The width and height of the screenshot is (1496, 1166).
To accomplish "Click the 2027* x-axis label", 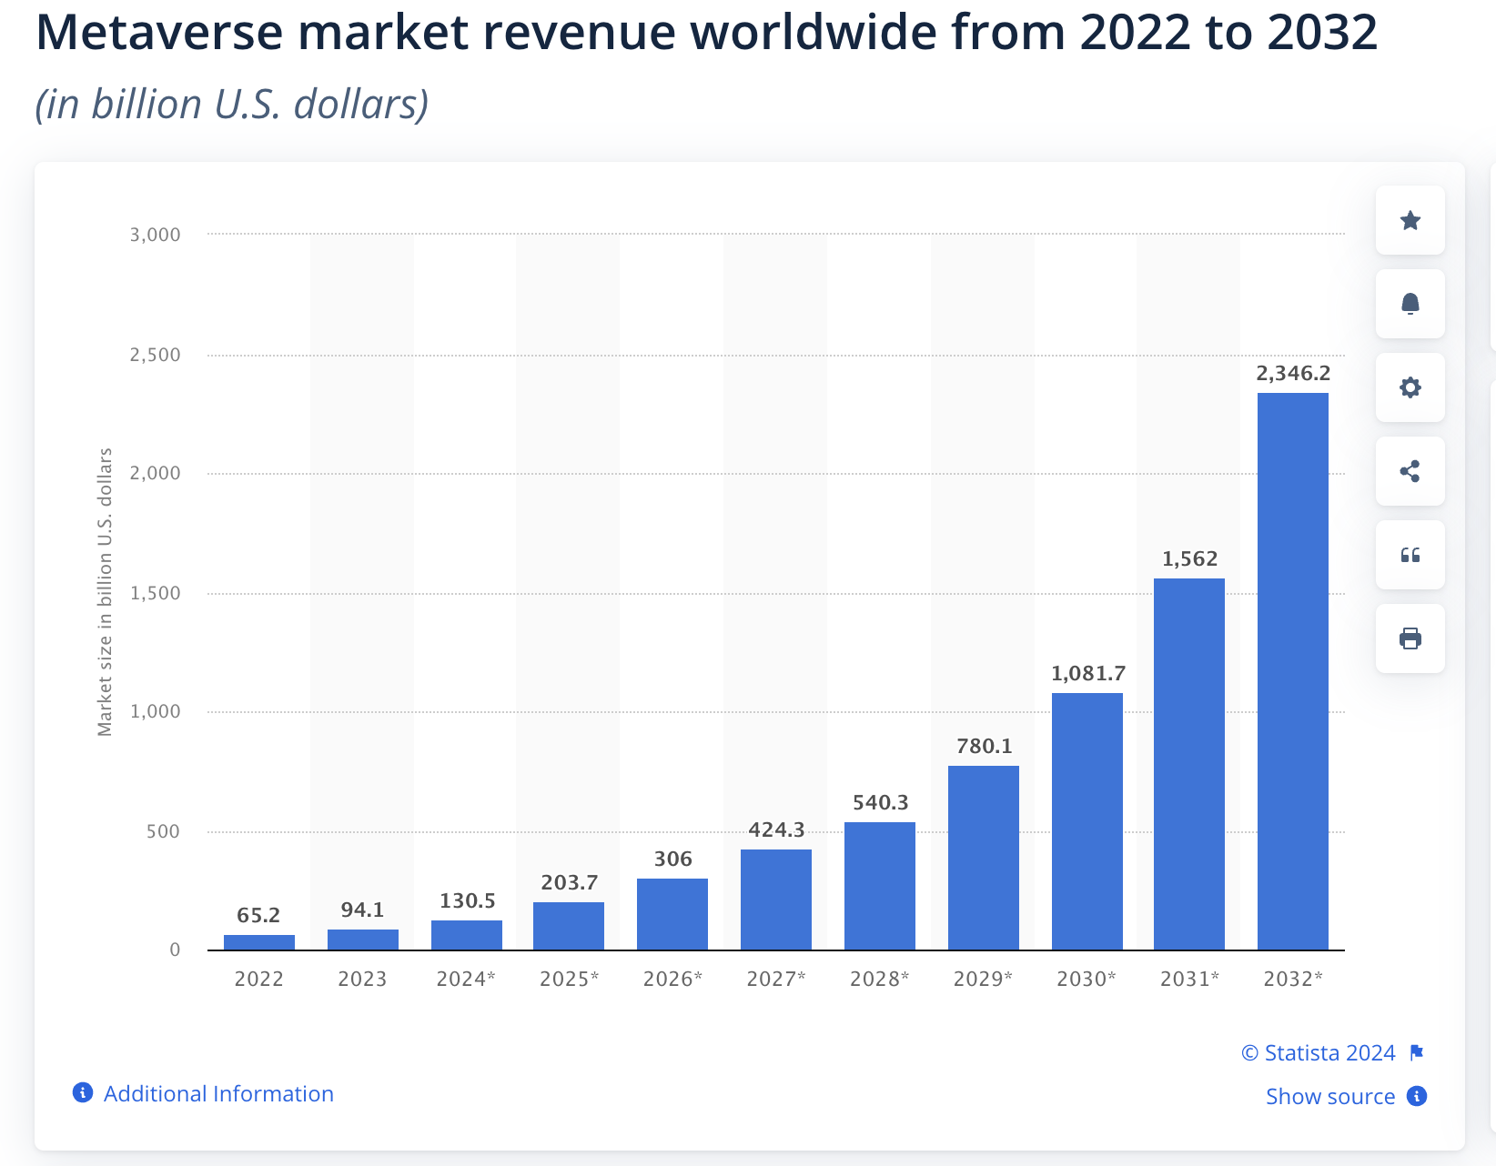I will tap(776, 979).
